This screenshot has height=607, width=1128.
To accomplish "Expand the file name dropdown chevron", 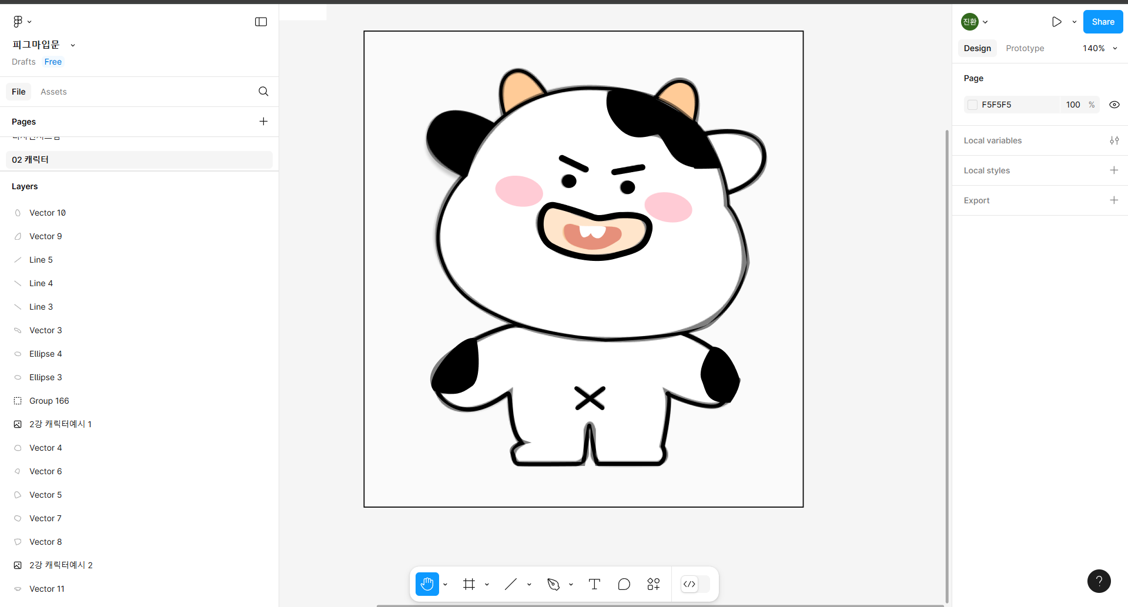I will click(x=73, y=45).
